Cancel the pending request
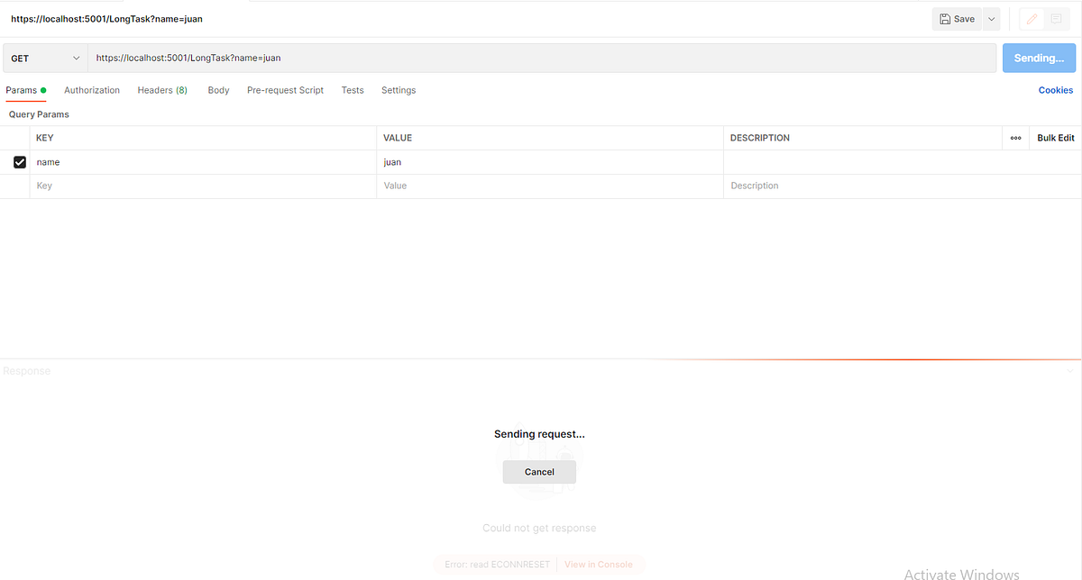Screen dimensions: 1082x580 point(539,471)
